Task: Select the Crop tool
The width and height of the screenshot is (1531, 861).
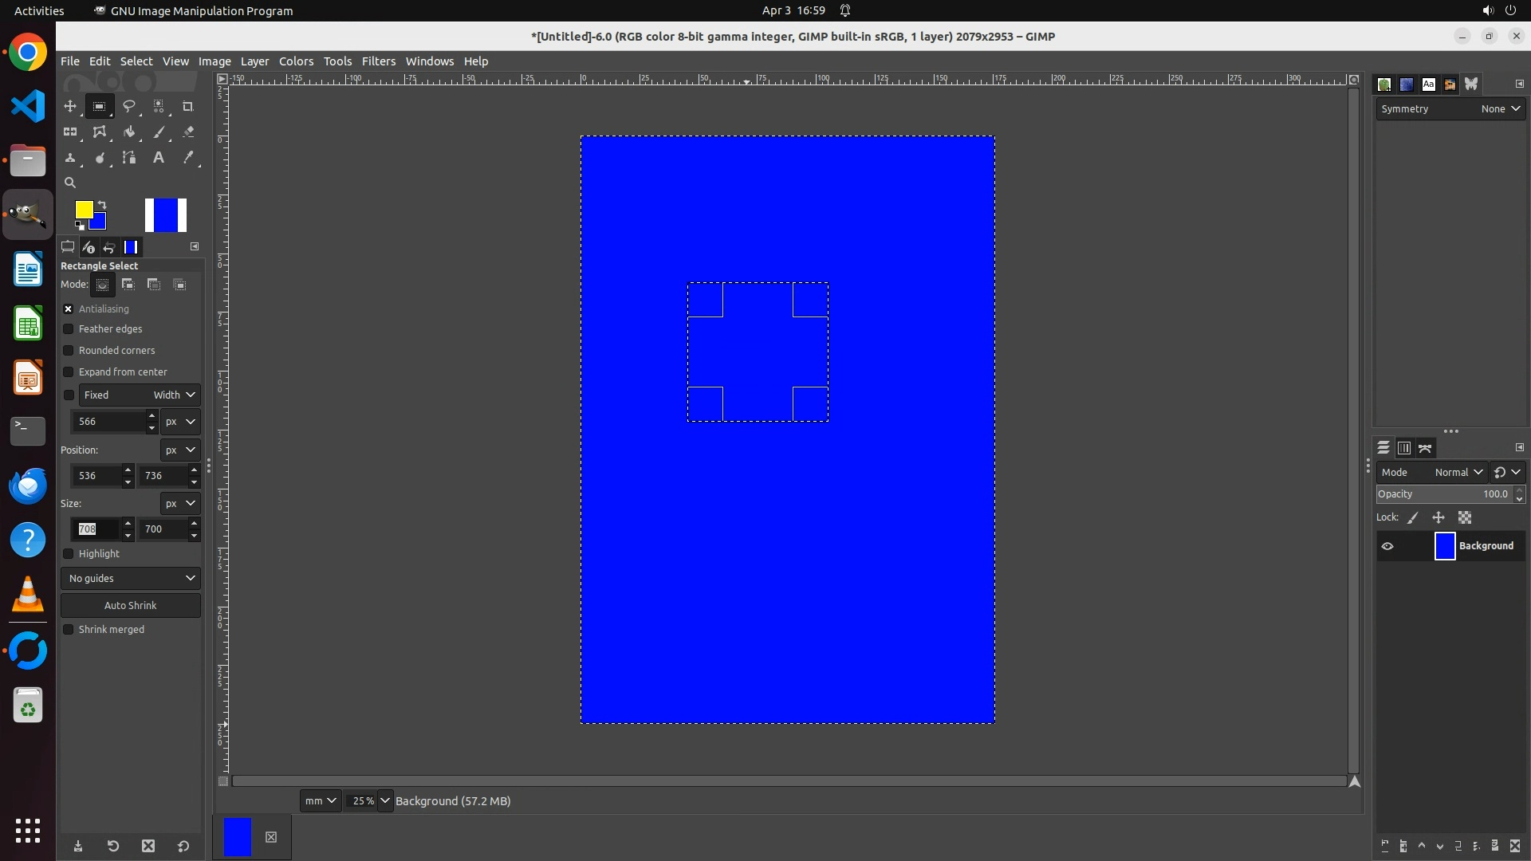Action: (188, 106)
